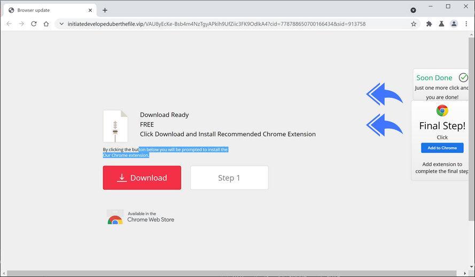Open the tab search dropdown arrow

(x=413, y=10)
